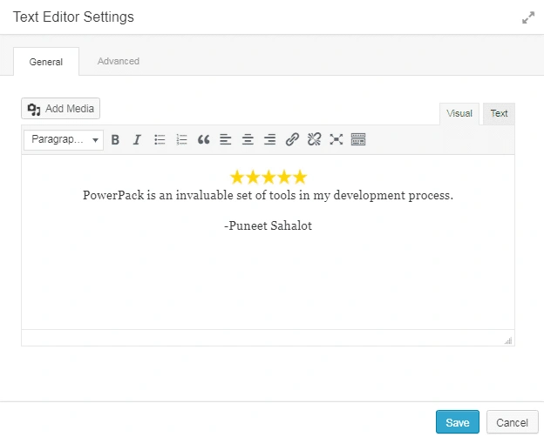The width and height of the screenshot is (544, 437).
Task: Insert or edit a link
Action: click(292, 139)
